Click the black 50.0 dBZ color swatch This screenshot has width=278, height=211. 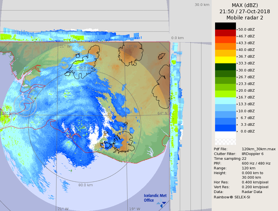coord(225,26)
